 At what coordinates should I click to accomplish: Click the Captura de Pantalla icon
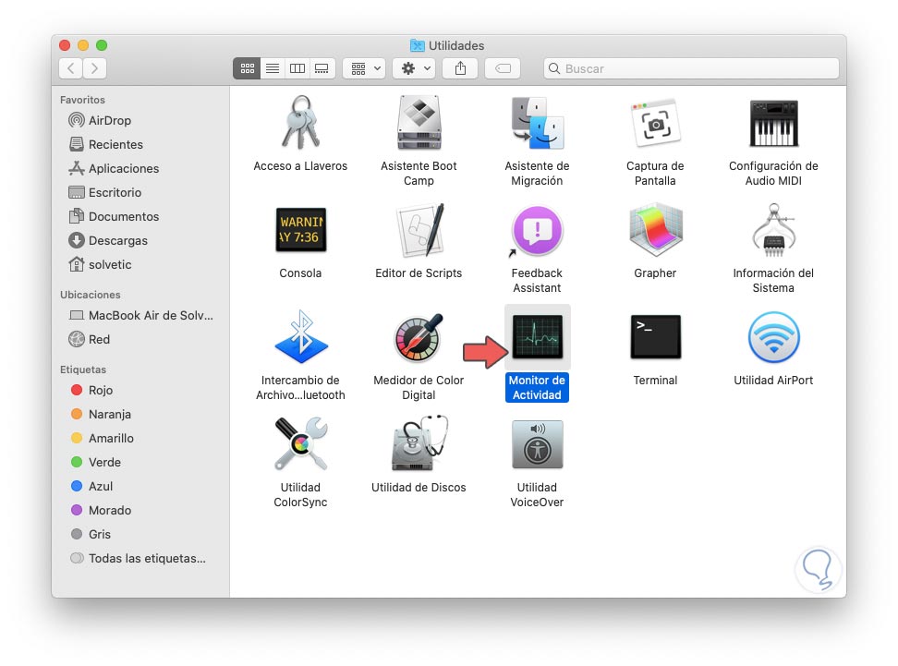655,123
